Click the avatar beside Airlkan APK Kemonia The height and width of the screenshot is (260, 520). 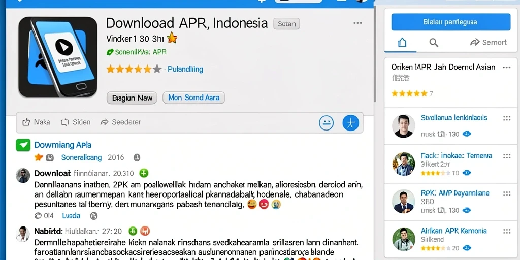coord(404,239)
